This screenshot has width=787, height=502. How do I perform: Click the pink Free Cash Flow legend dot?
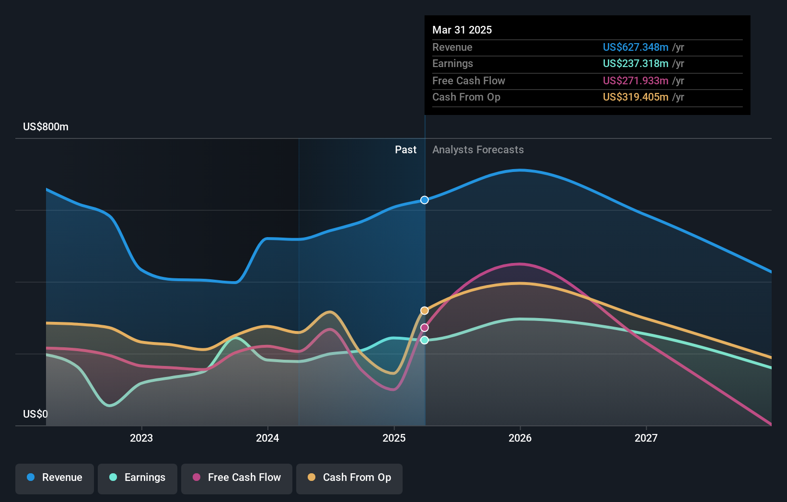[197, 477]
